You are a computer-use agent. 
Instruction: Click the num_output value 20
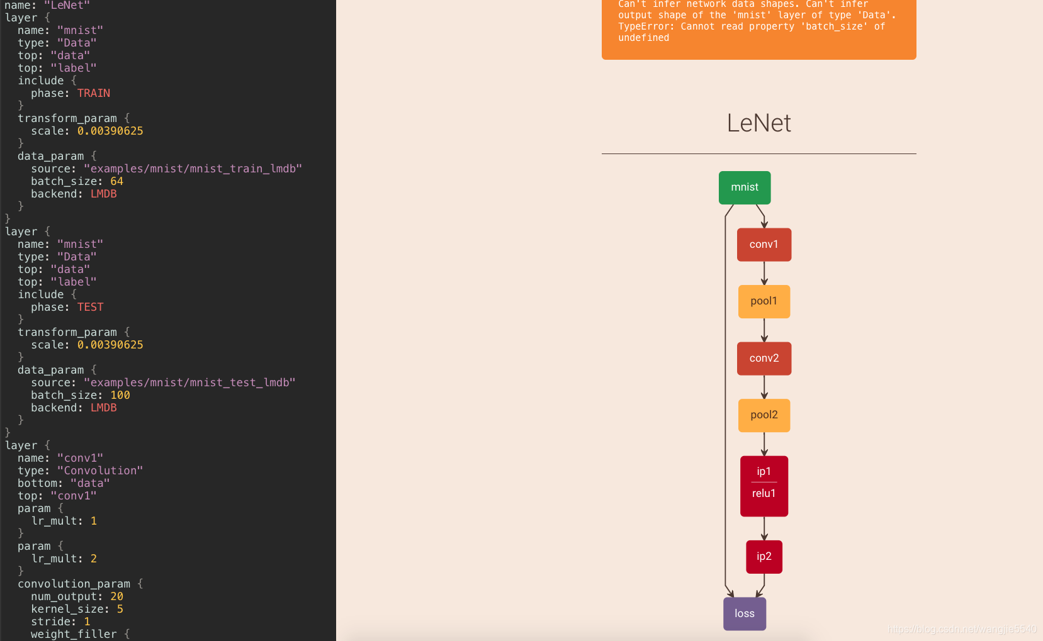click(x=117, y=596)
